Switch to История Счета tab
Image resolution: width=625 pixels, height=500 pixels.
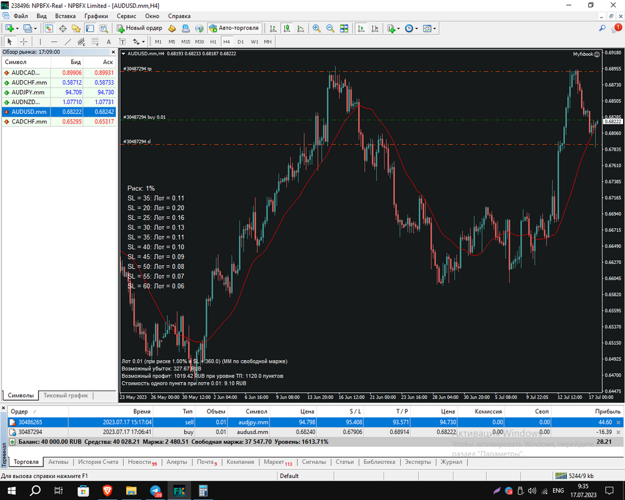98,462
